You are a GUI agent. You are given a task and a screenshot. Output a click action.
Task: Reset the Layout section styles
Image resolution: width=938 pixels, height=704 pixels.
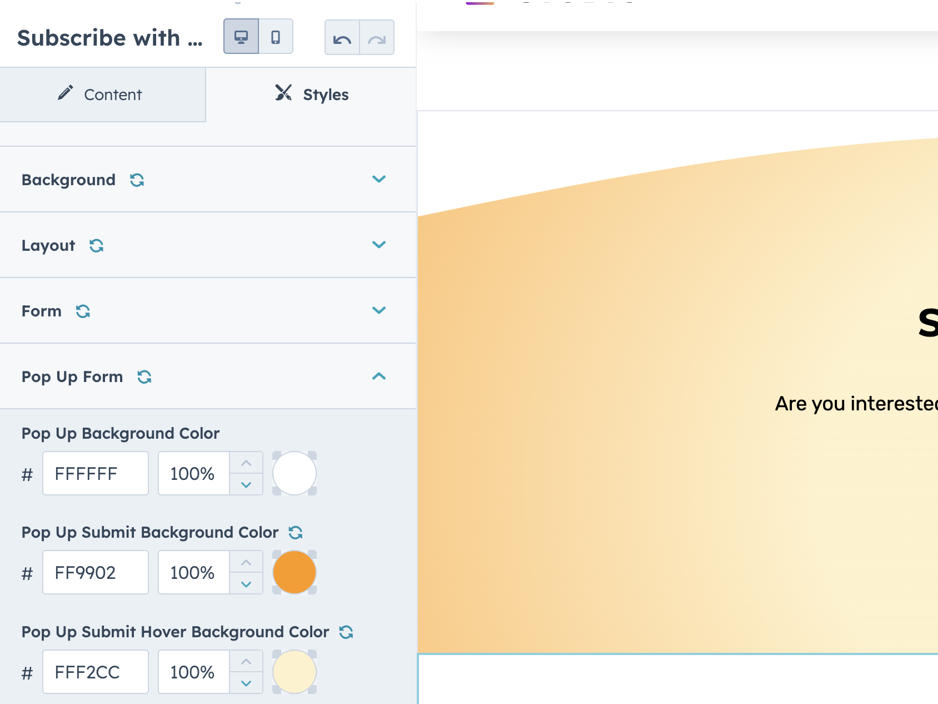(97, 246)
